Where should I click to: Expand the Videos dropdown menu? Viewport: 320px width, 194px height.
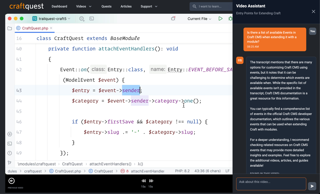[84, 6]
